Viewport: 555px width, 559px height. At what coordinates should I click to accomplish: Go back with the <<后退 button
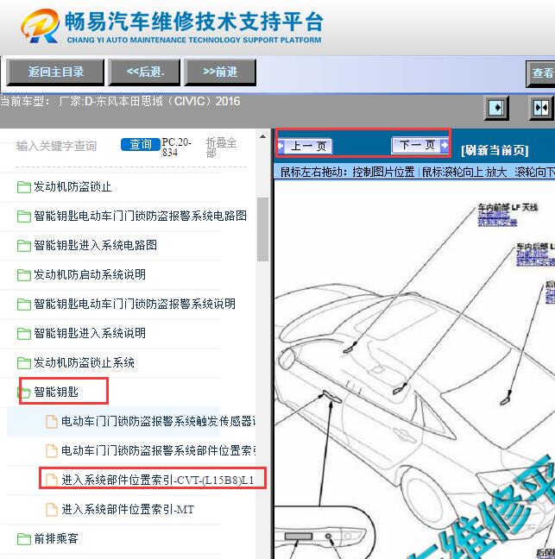144,72
